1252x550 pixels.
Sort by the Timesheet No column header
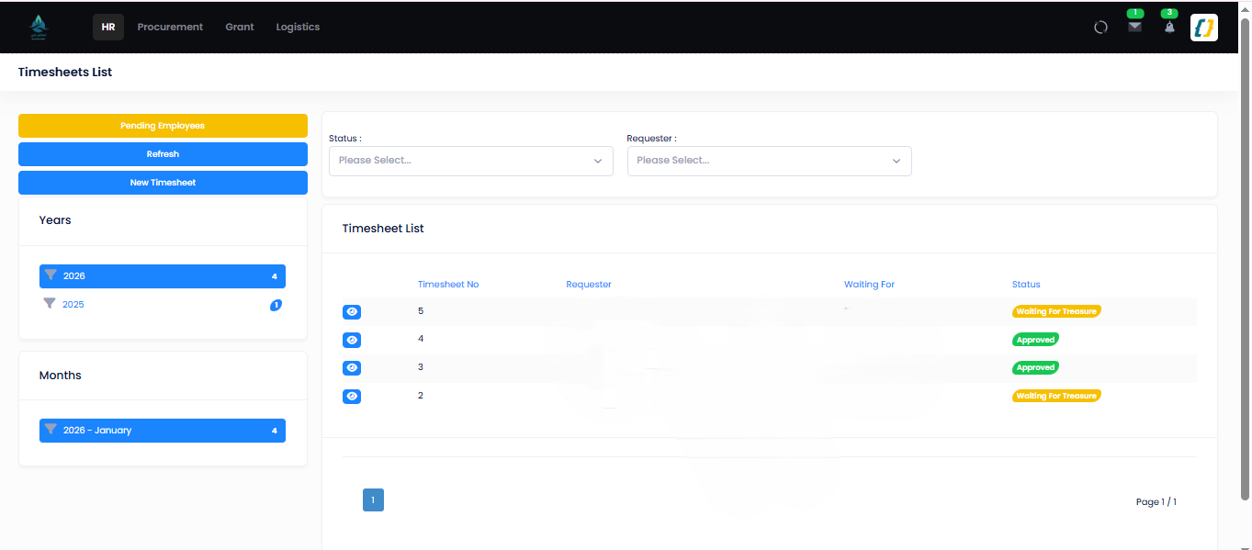coord(448,285)
